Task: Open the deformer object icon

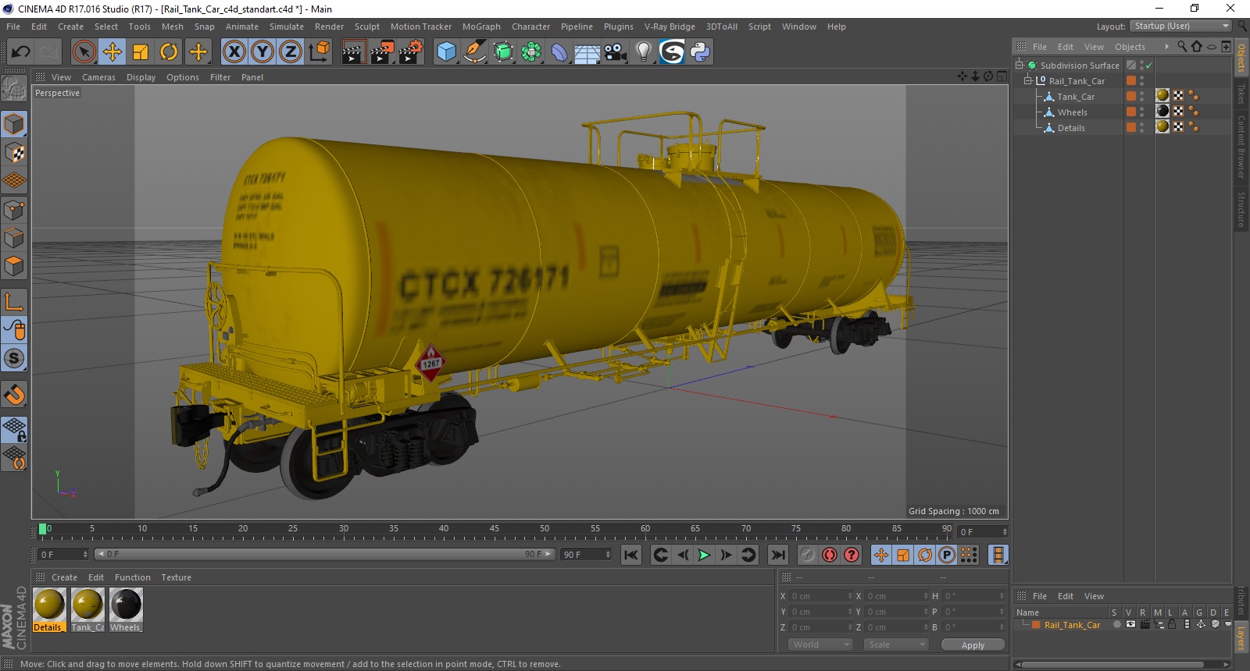Action: click(559, 52)
